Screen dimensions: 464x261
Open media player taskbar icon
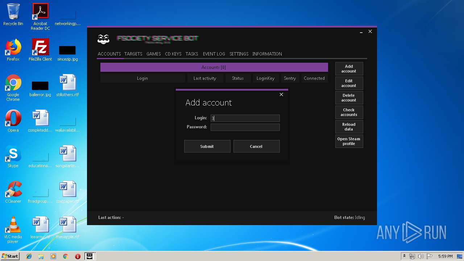tap(53, 256)
